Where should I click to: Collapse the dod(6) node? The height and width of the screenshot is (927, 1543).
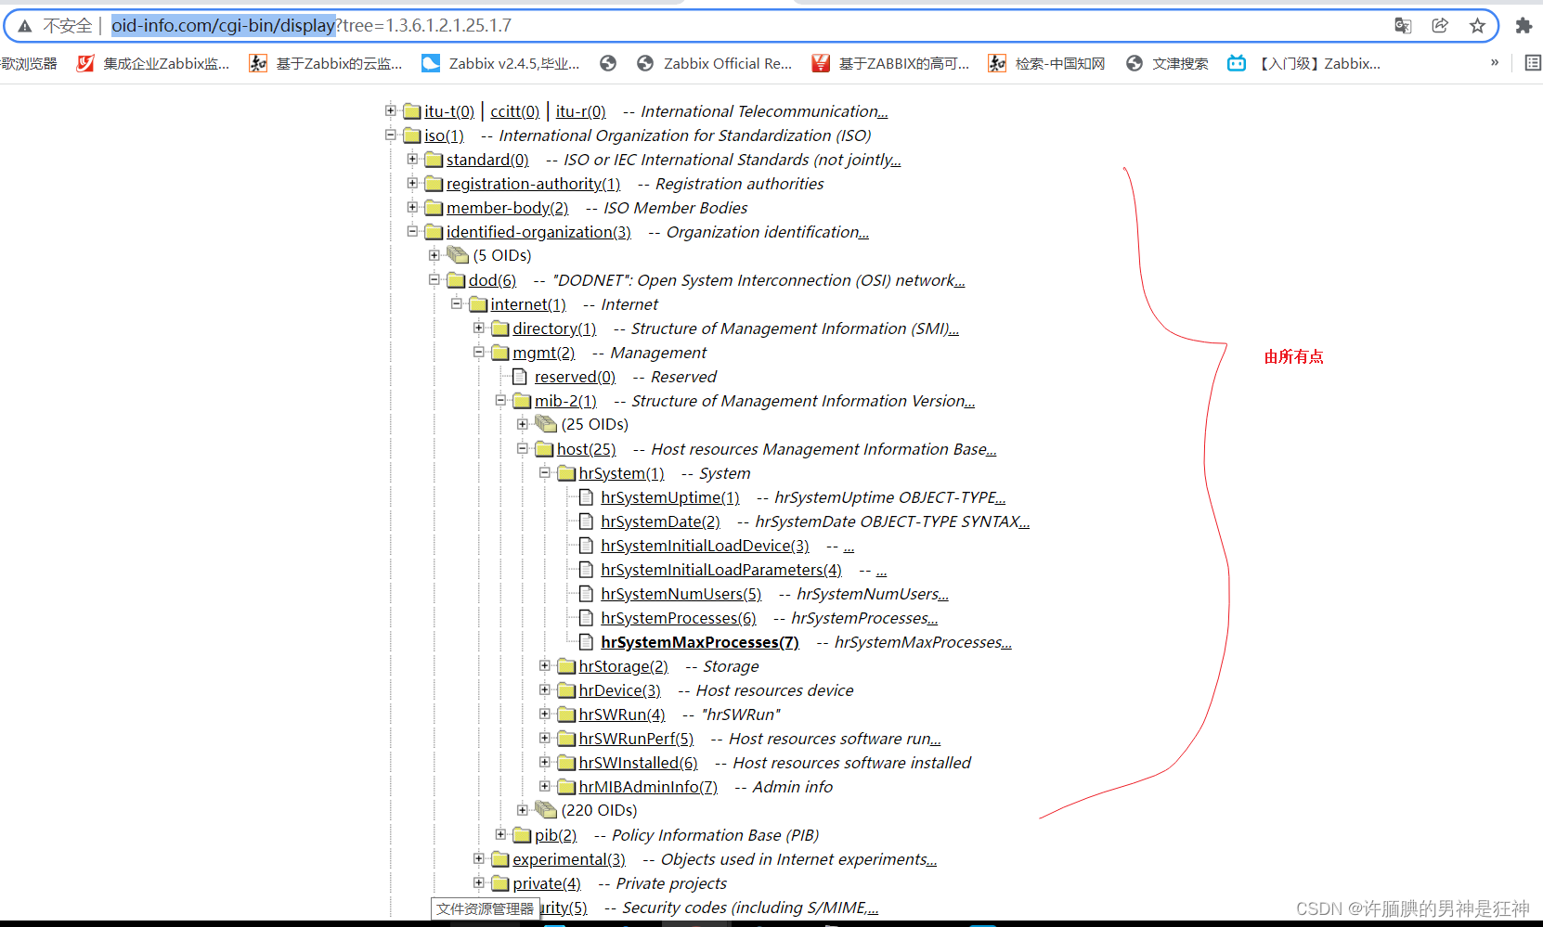[434, 279]
